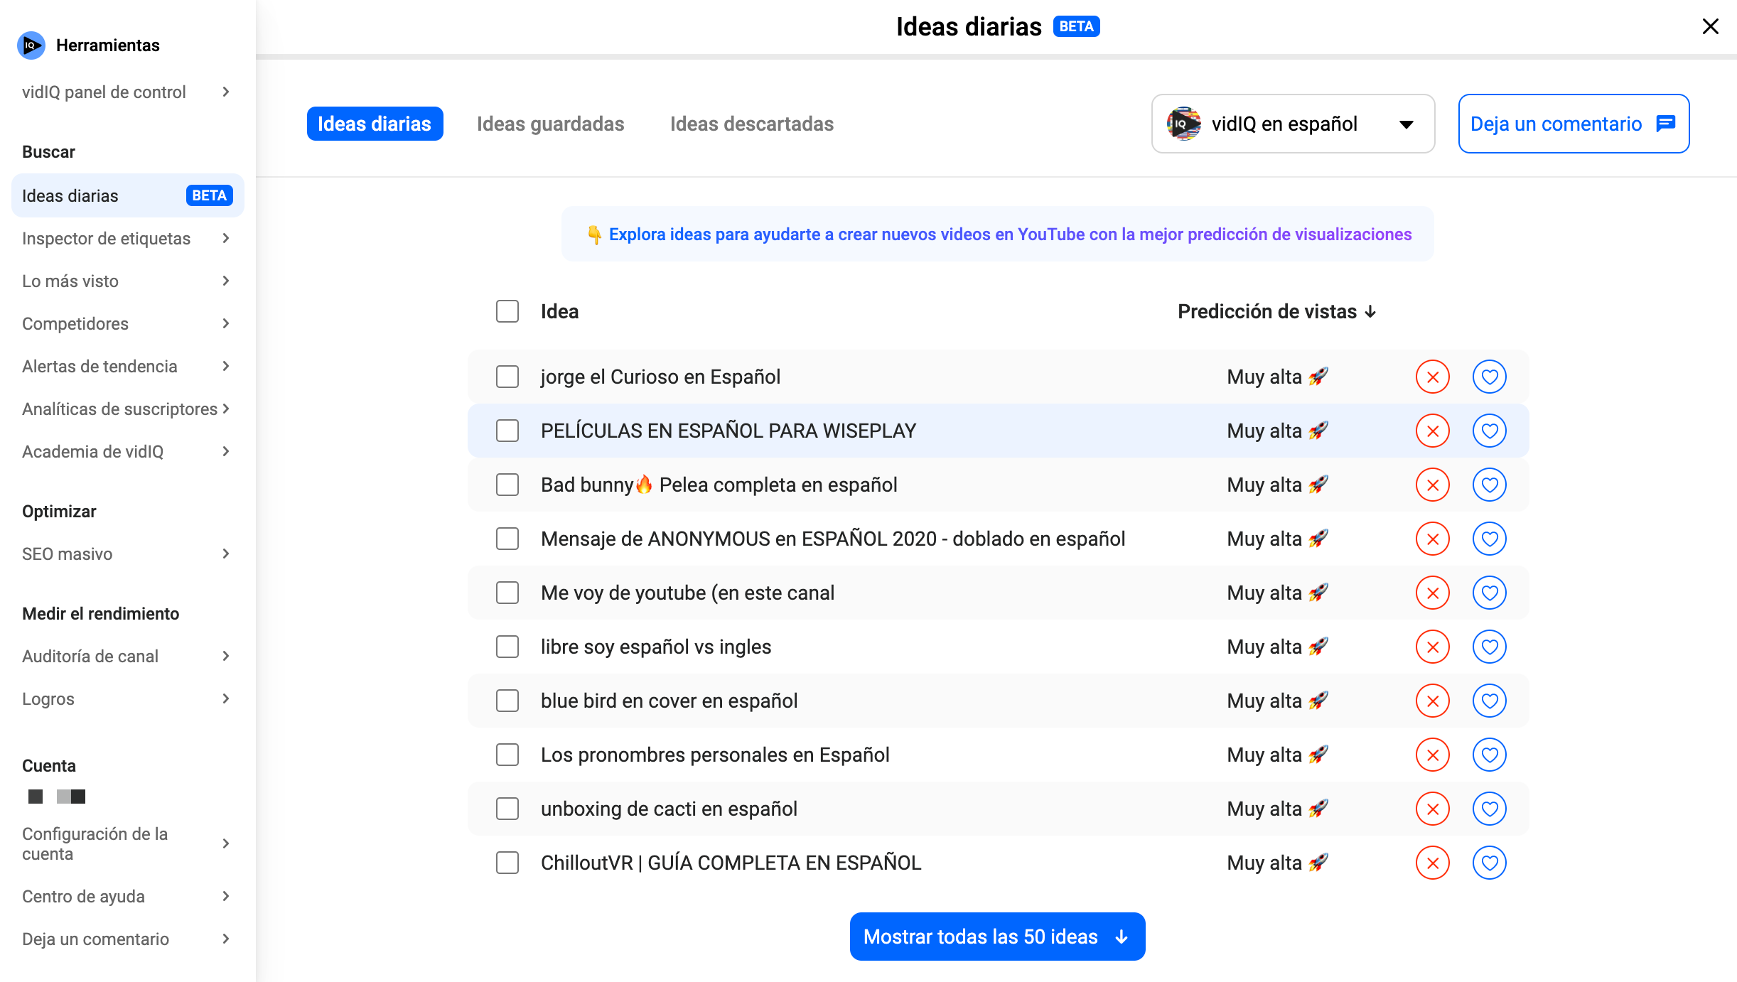
Task: Save 'PELÍCULAS EN ESPAÑOL PARA WISEPLAY' idea with heart
Action: (1489, 431)
